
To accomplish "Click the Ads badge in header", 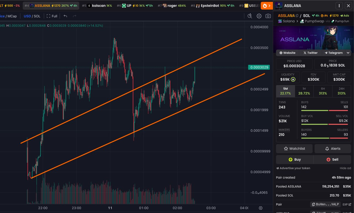I will [x=345, y=16].
